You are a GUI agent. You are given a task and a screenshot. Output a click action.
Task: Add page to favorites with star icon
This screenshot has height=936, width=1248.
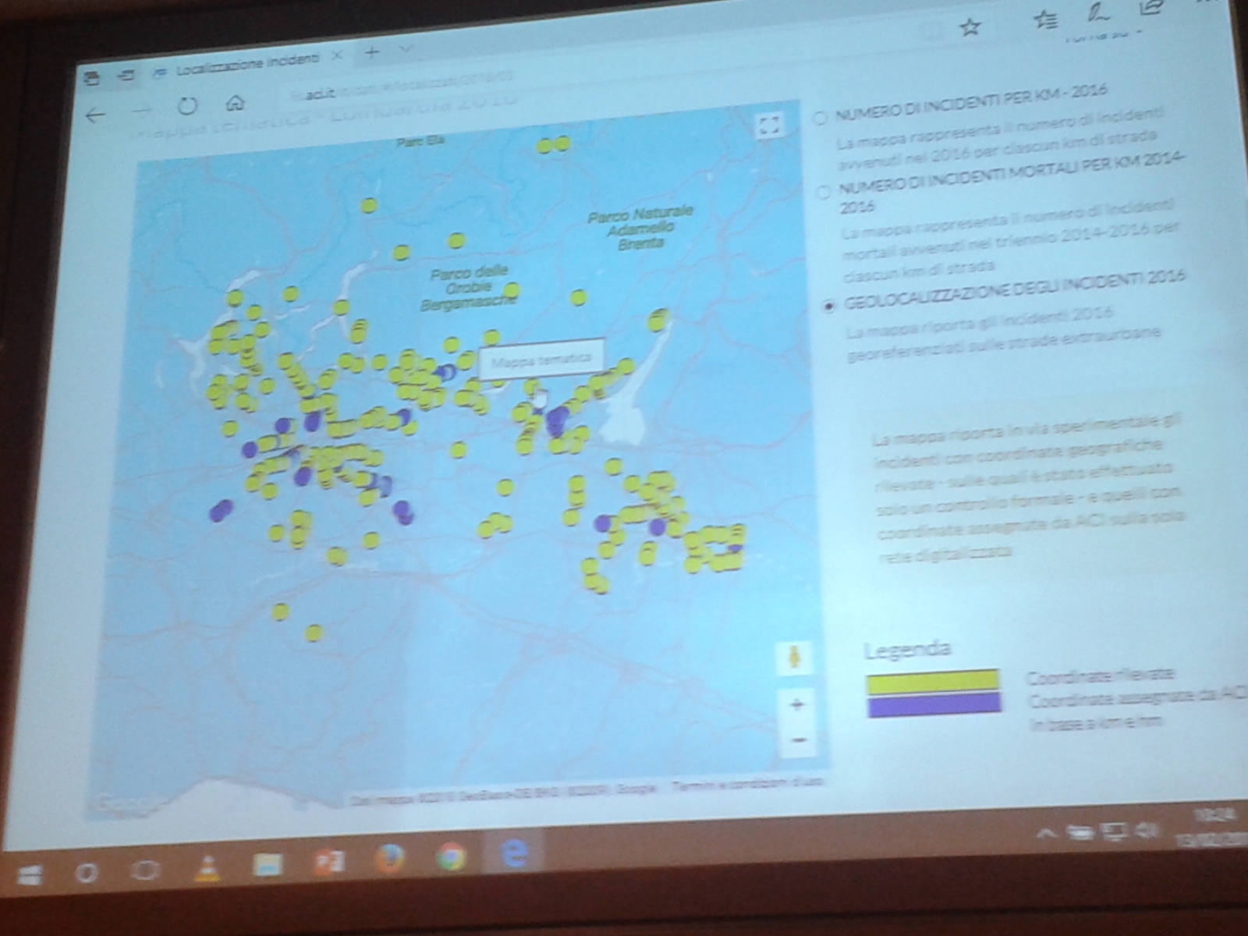970,28
